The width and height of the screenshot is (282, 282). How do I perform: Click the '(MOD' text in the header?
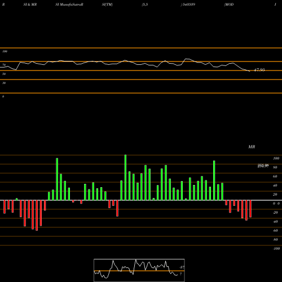pyautogui.click(x=229, y=5)
